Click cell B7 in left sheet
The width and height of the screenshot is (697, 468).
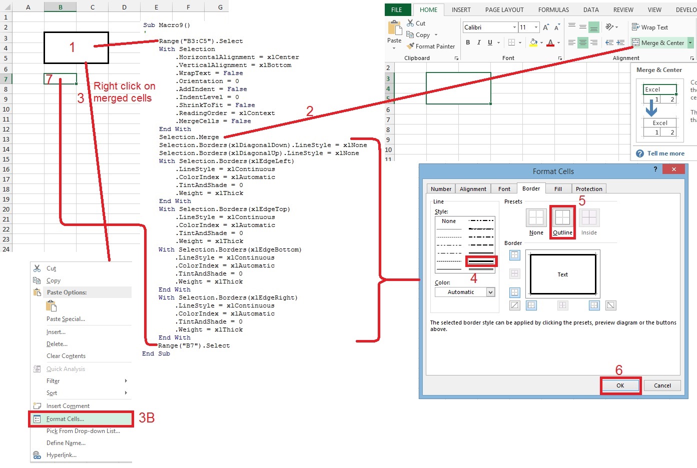[60, 79]
